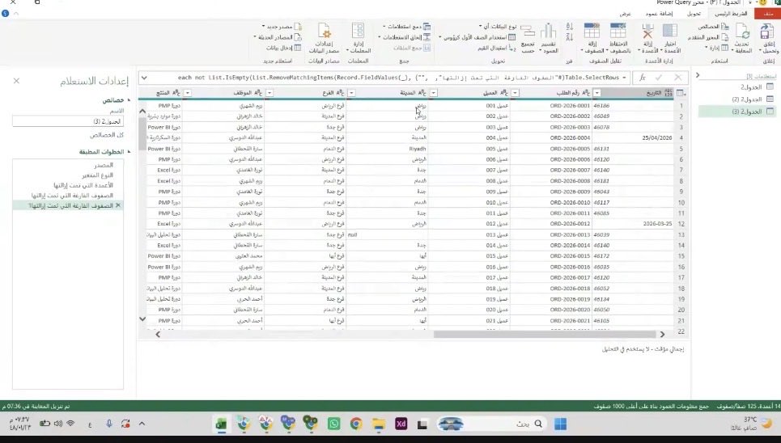Image resolution: width=781 pixels, height=443 pixels.
Task: Click Replace Values (استبدال القيم)
Action: [x=496, y=49]
